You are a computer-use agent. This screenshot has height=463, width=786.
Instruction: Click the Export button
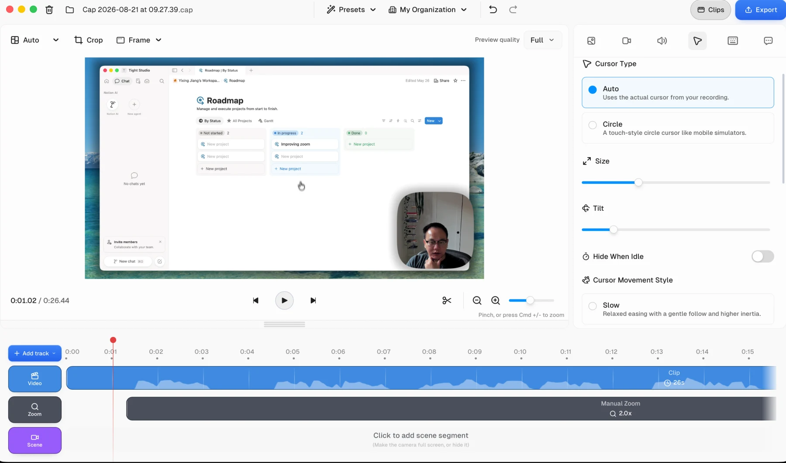pos(761,10)
